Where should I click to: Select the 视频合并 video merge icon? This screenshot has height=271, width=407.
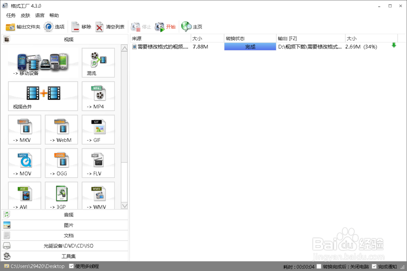[x=43, y=96]
